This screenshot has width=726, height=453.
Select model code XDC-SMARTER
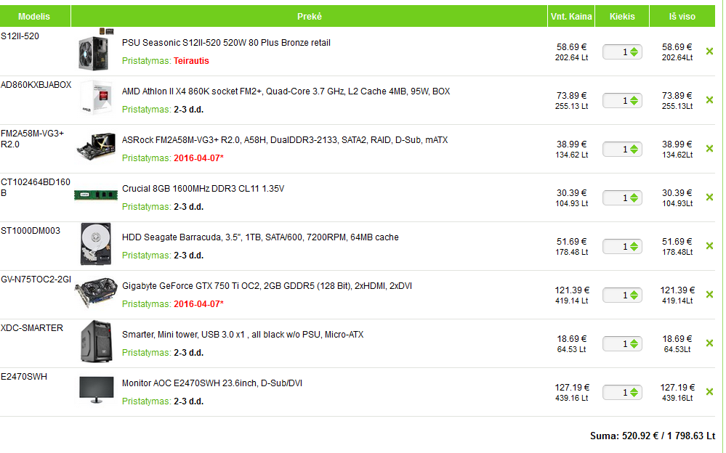tap(32, 327)
